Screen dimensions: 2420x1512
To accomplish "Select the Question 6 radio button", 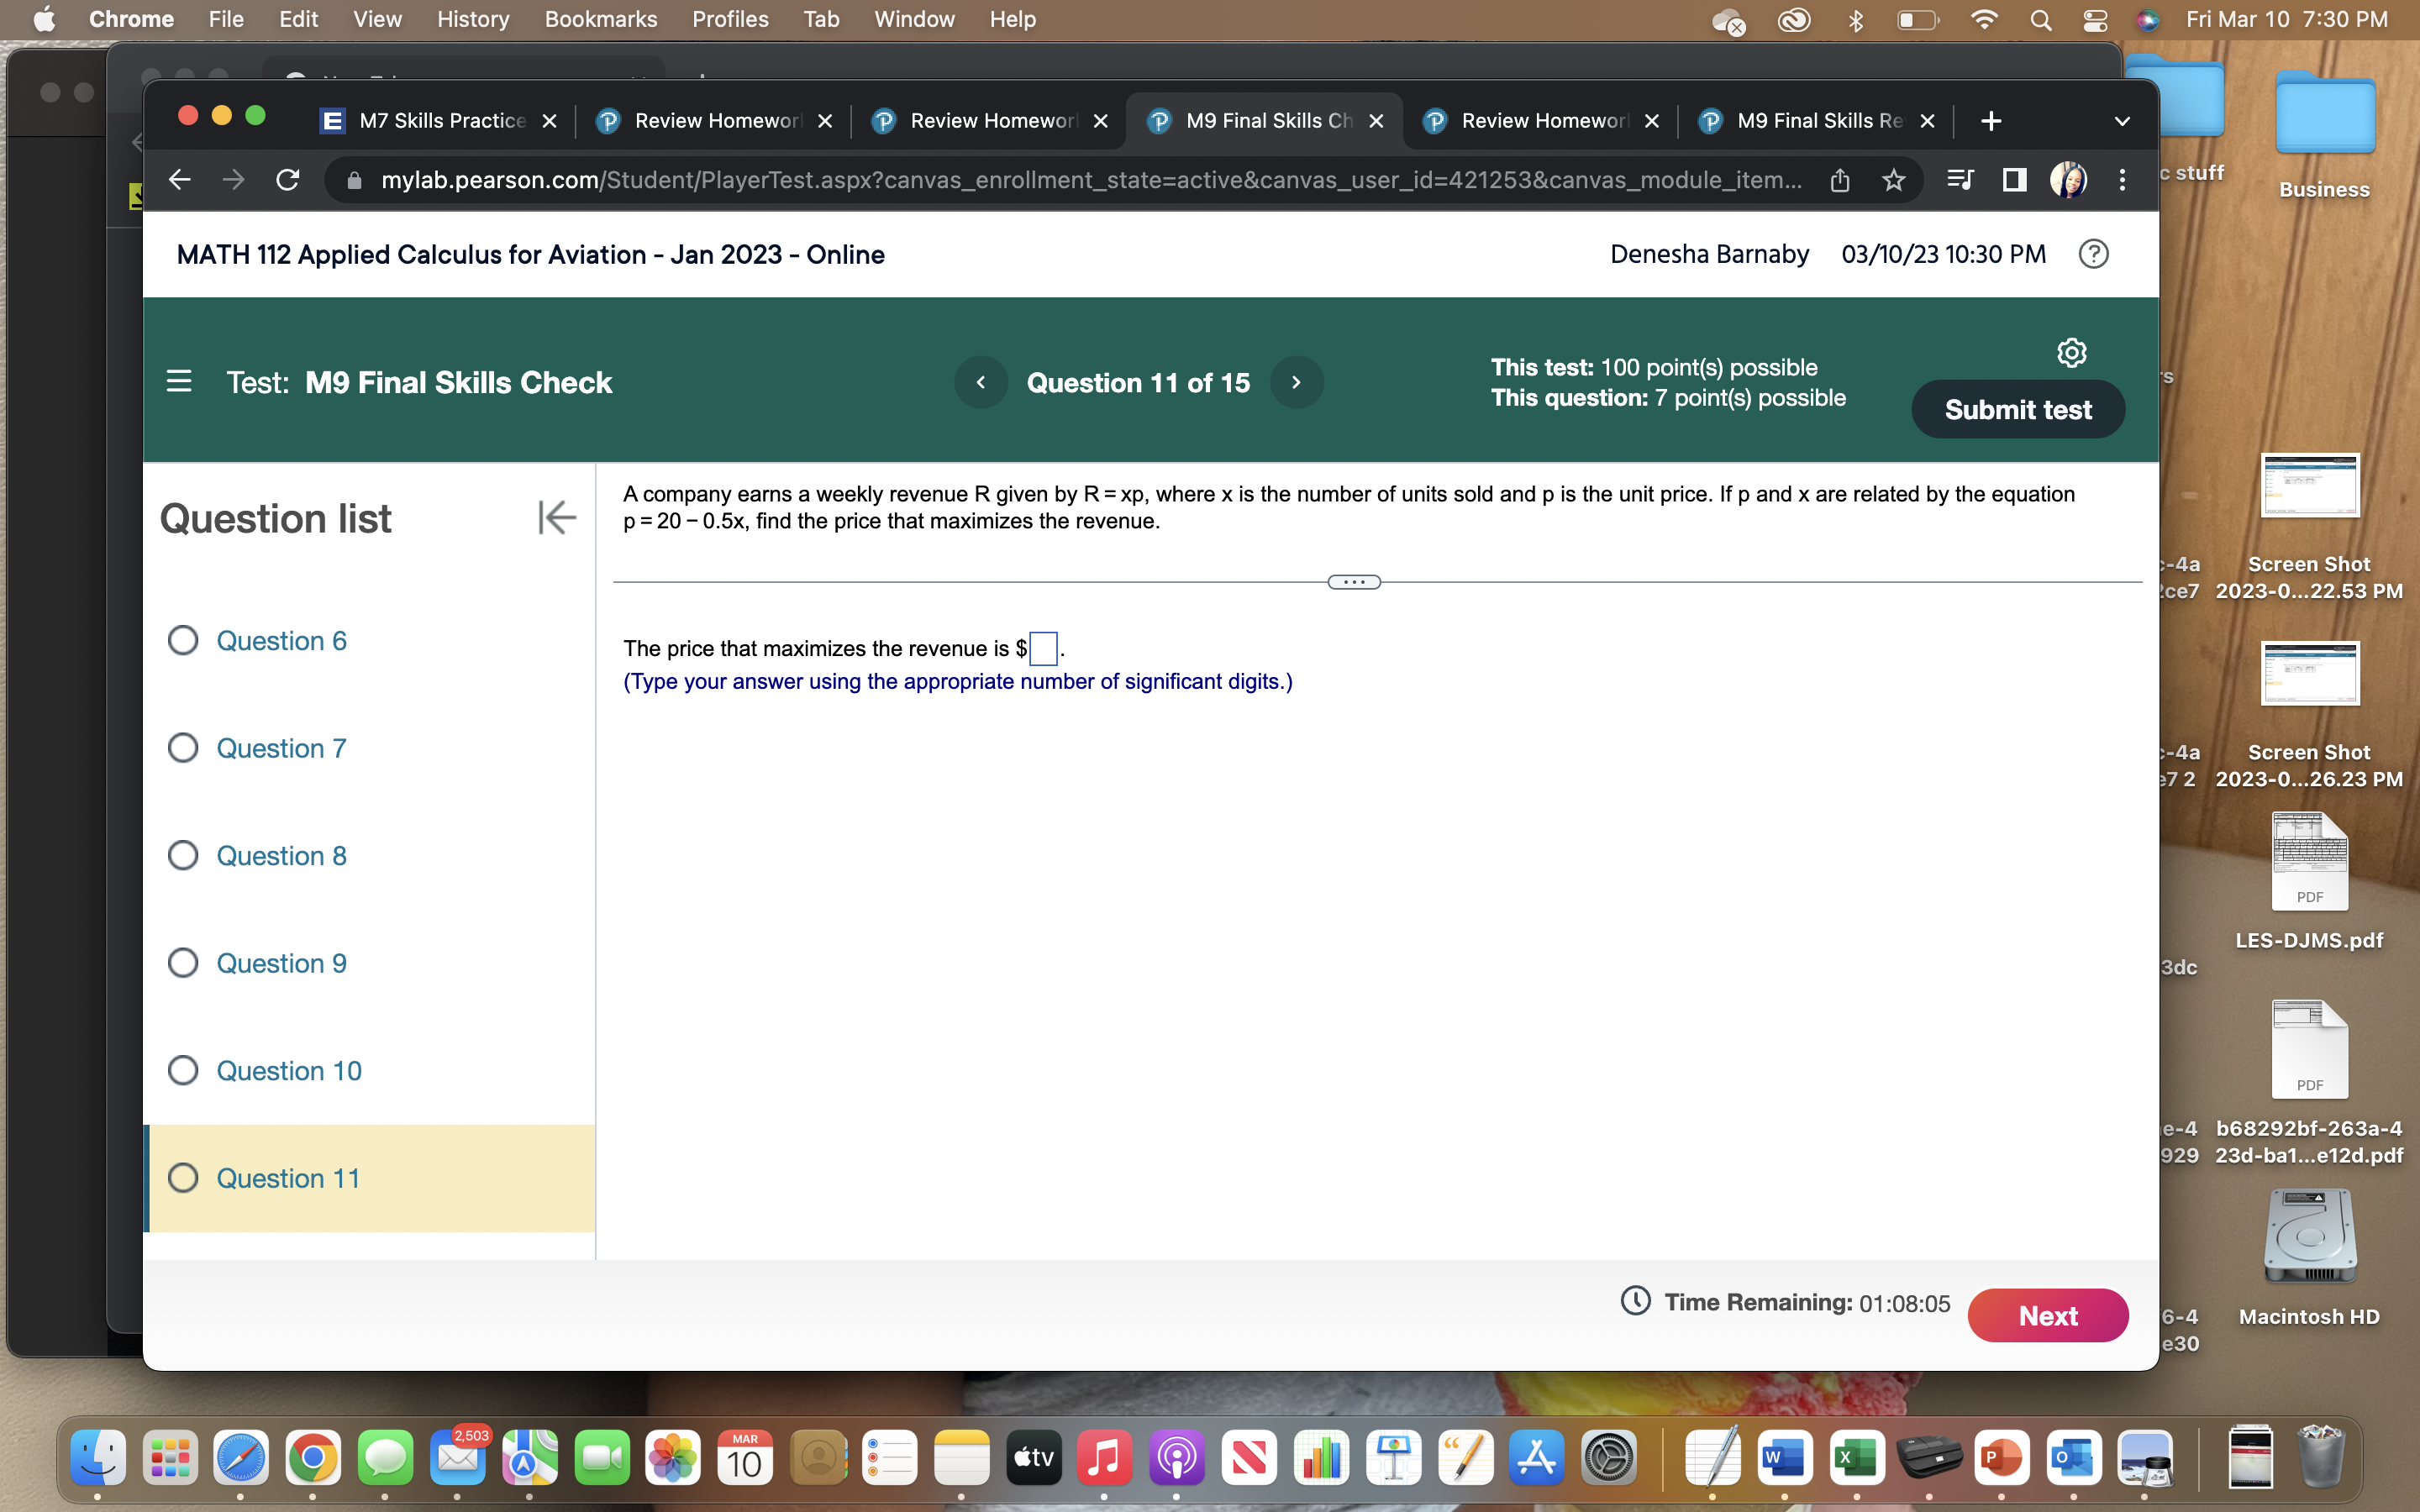I will (x=183, y=640).
